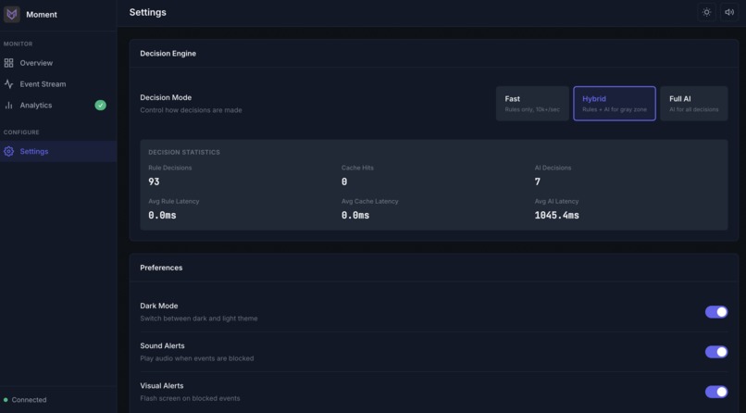746x413 pixels.
Task: Disable the Sound Alerts switch
Action: [x=716, y=352]
